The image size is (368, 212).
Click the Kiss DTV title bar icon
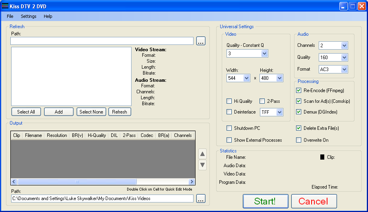[x=5, y=6]
